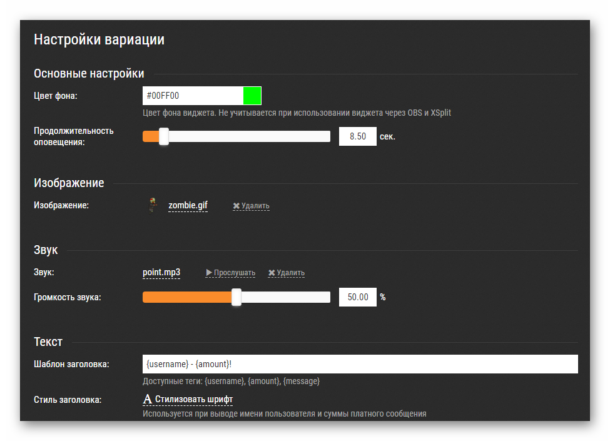Click the sound volume slider handle

[236, 297]
